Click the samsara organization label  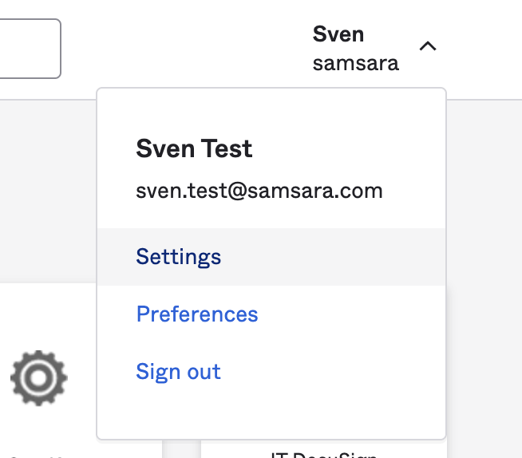(x=355, y=63)
